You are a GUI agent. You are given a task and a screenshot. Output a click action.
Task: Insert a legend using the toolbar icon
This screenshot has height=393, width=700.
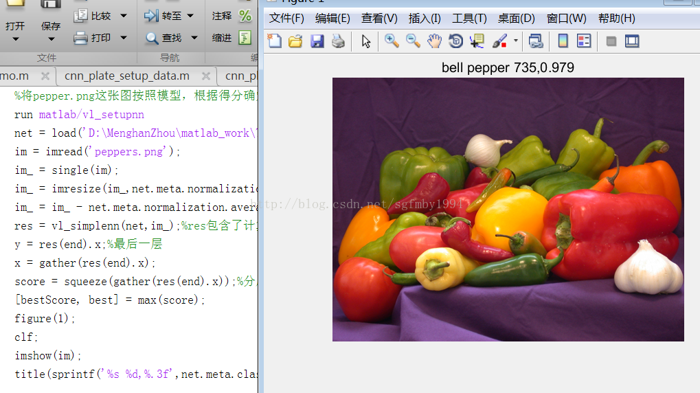[584, 41]
